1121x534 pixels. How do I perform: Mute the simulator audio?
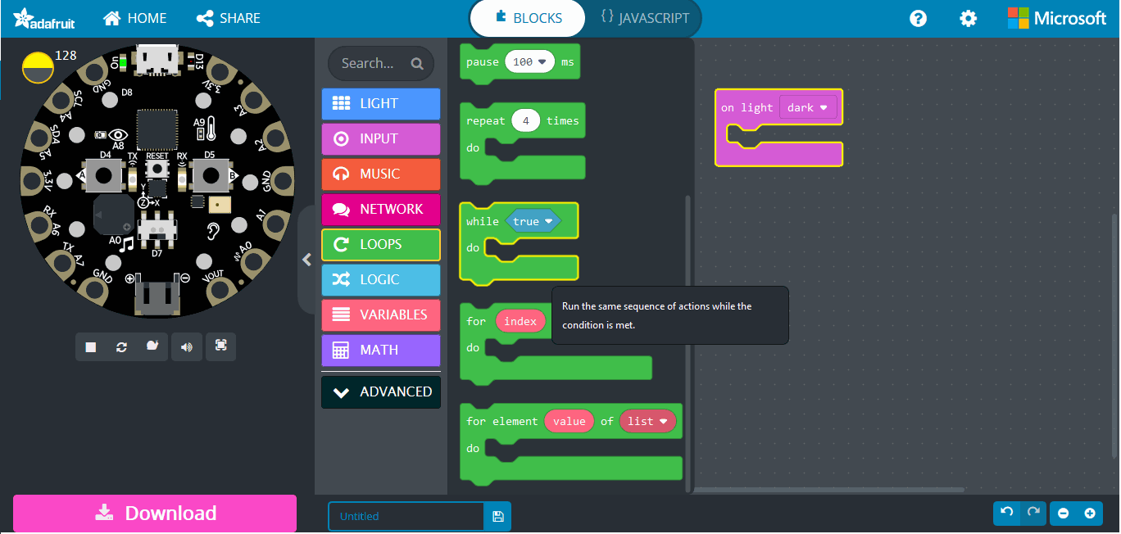(187, 347)
